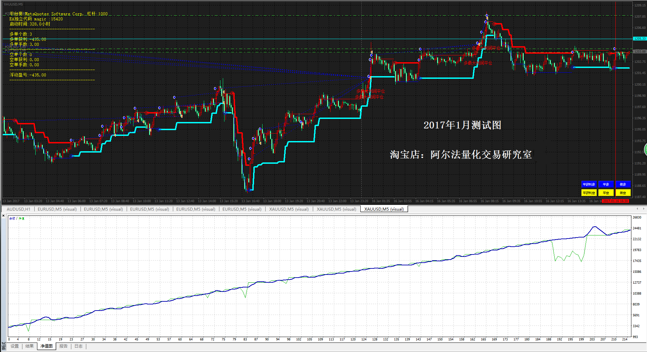Open the 结果 tester tab
The height and width of the screenshot is (352, 647).
(30, 346)
